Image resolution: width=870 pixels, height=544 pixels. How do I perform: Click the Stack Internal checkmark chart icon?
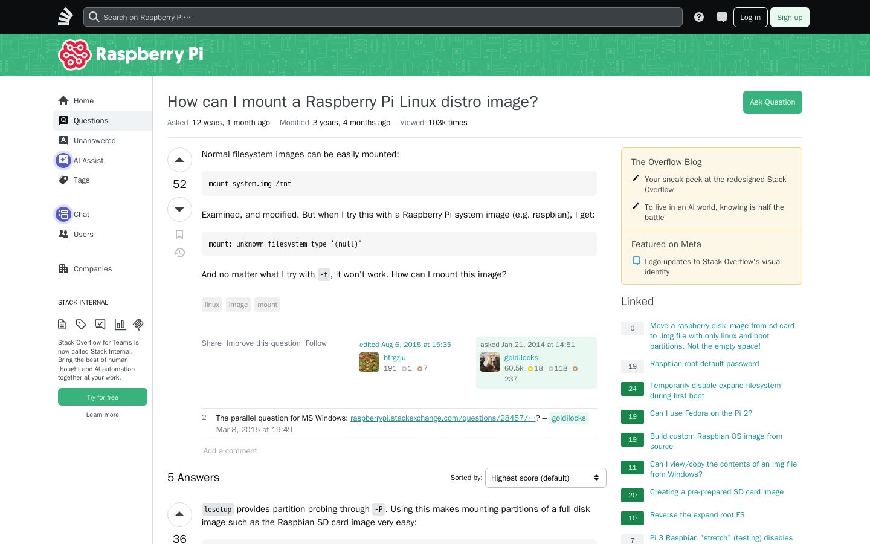tap(100, 325)
